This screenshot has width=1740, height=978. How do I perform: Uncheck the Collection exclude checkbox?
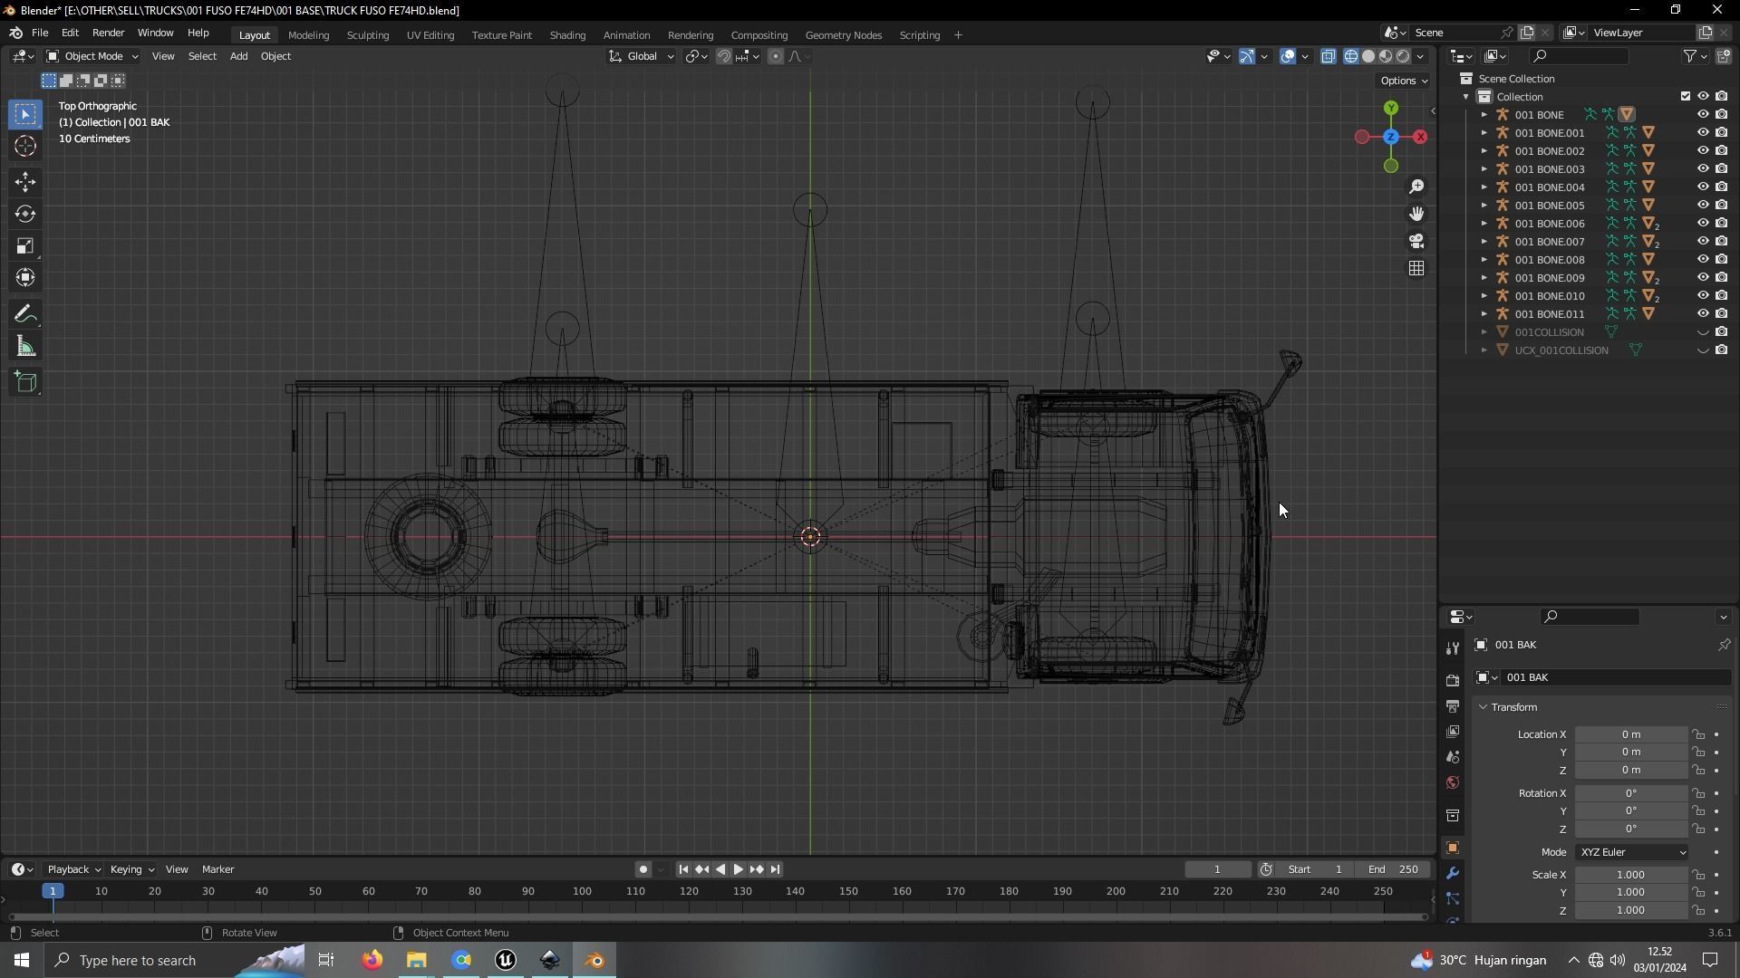click(1686, 97)
